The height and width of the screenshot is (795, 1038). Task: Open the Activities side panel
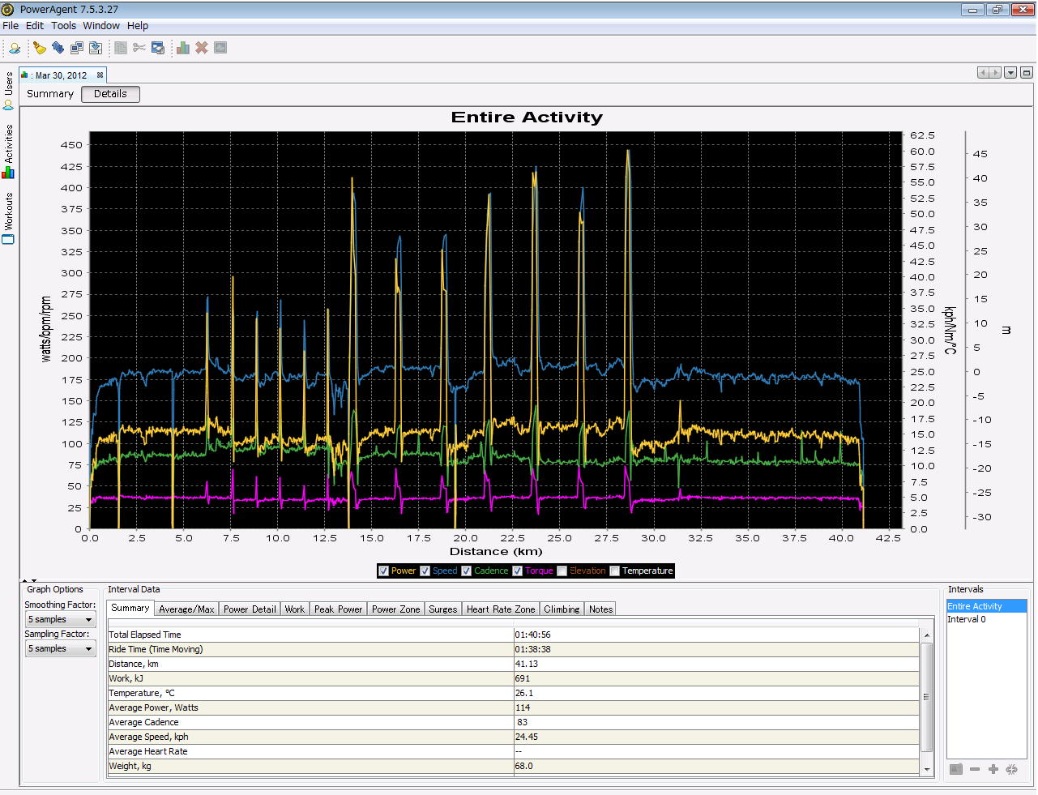tap(9, 152)
